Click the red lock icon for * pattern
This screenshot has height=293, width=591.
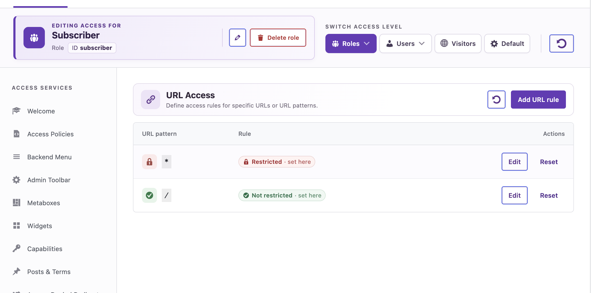[x=149, y=162]
